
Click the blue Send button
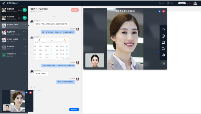click(x=74, y=110)
